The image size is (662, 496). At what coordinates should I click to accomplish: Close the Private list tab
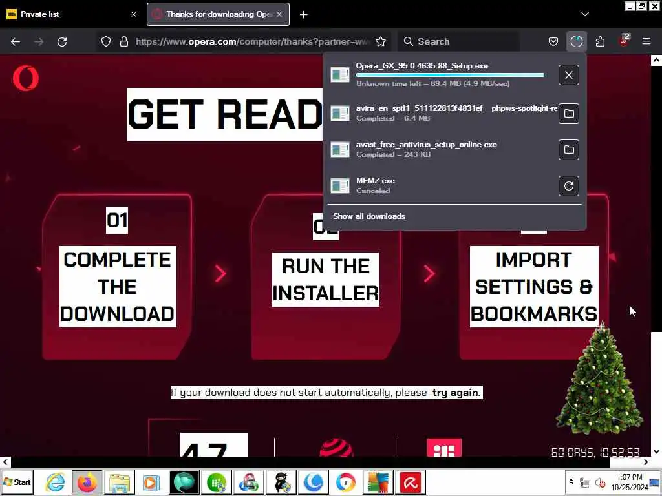point(134,14)
